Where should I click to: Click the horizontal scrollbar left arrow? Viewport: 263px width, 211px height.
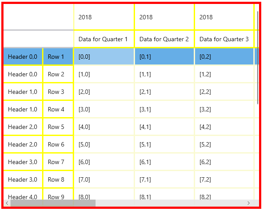coord(7,203)
